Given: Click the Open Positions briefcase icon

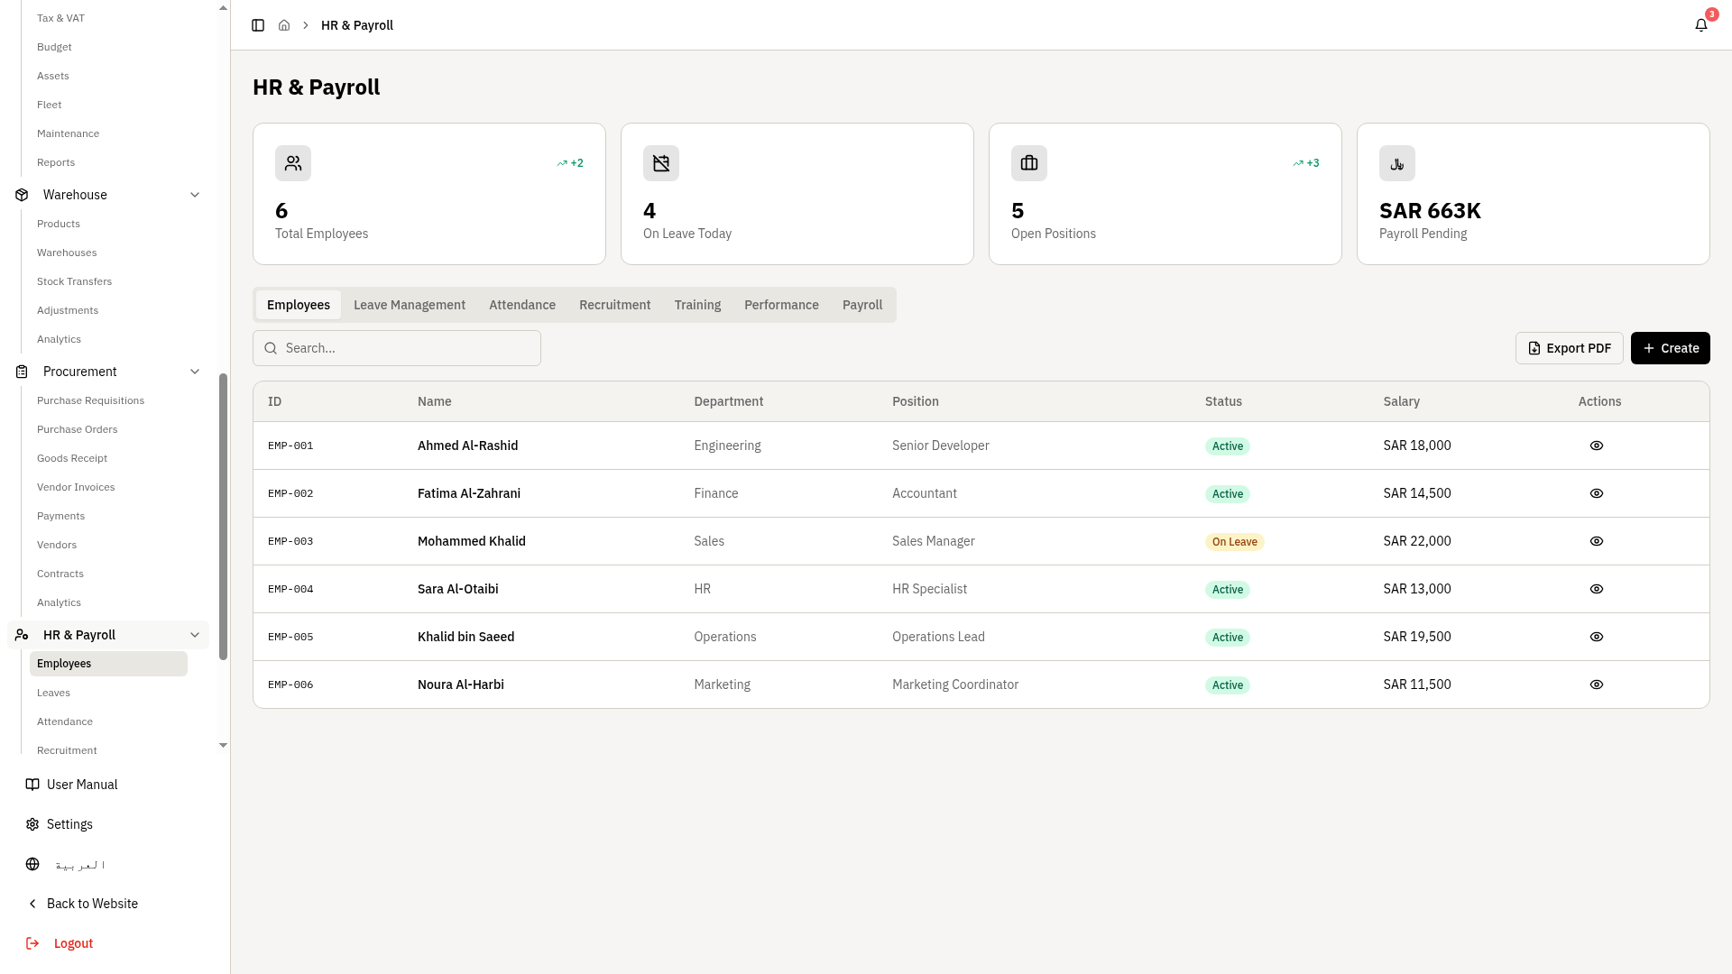Looking at the screenshot, I should [1029, 163].
